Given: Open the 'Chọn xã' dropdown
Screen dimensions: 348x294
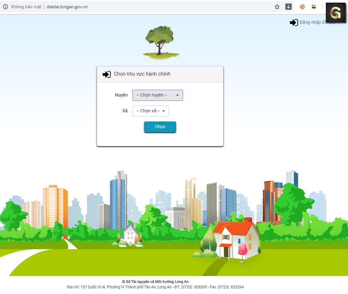Looking at the screenshot, I should 150,111.
